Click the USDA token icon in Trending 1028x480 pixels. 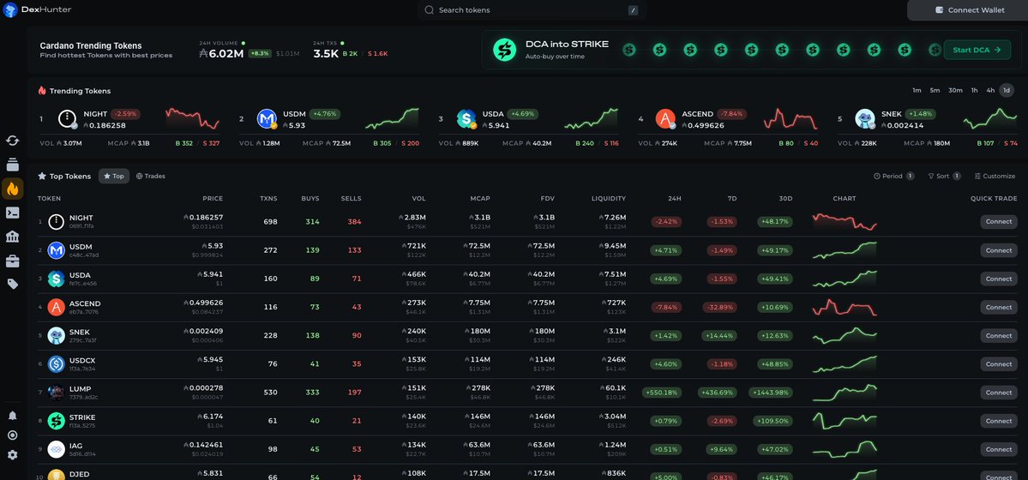click(466, 118)
